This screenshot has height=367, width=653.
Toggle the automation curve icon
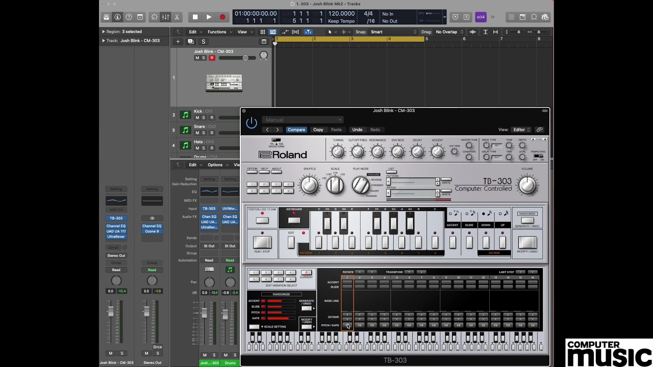[285, 32]
